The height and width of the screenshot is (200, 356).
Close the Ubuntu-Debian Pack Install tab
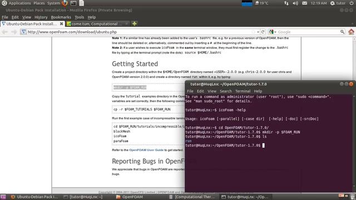62,23
